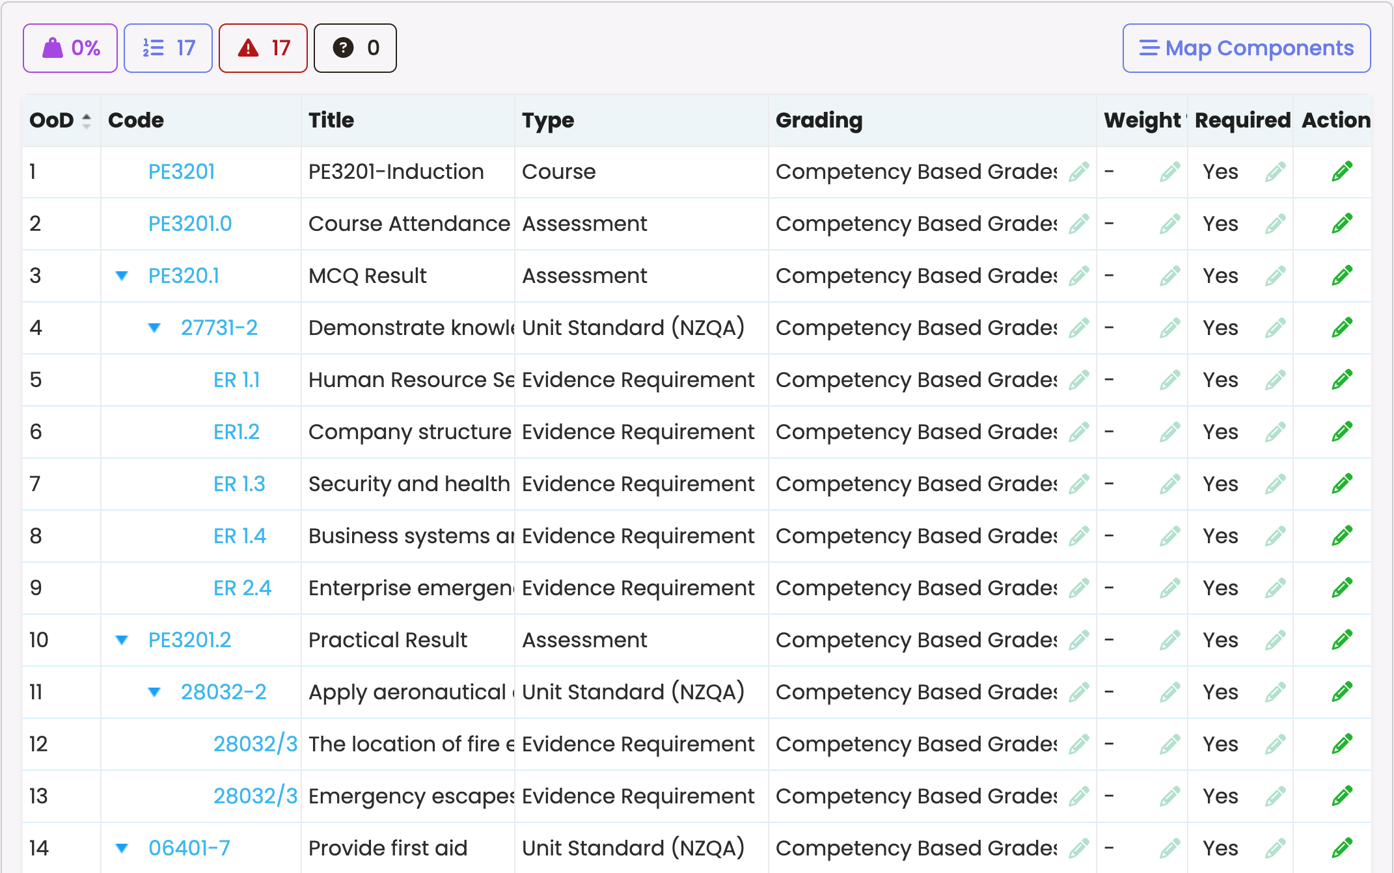Click green action pencil for ER 1.4 row

click(x=1341, y=536)
